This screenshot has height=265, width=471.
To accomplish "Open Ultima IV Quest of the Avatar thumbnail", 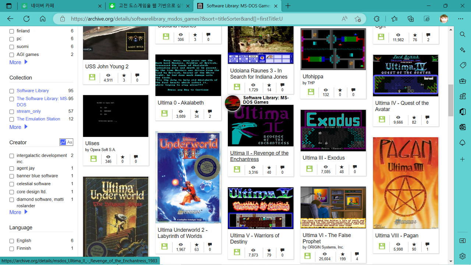I will click(x=406, y=75).
